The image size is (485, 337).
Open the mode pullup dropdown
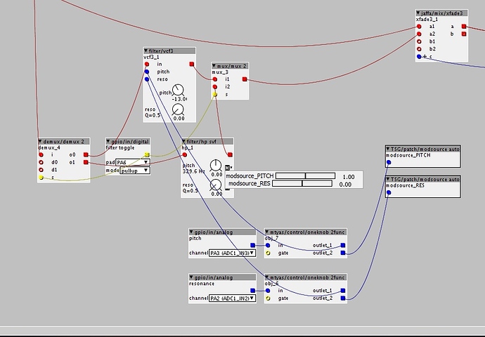coord(135,171)
